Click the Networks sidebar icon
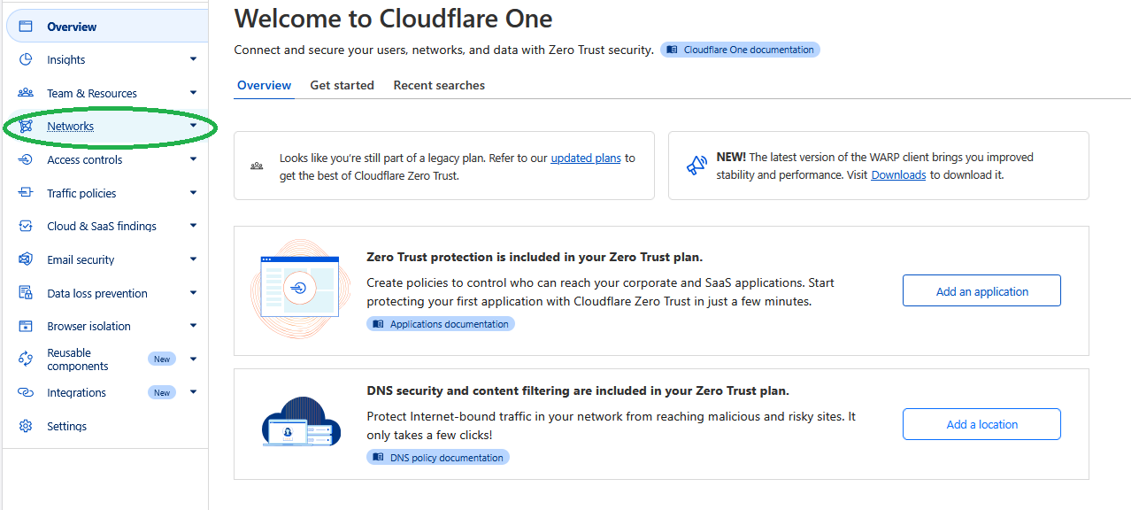 click(x=26, y=127)
